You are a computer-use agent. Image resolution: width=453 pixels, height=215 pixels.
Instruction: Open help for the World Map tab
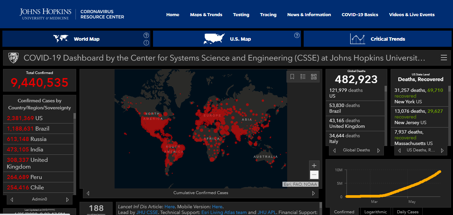pos(146,35)
